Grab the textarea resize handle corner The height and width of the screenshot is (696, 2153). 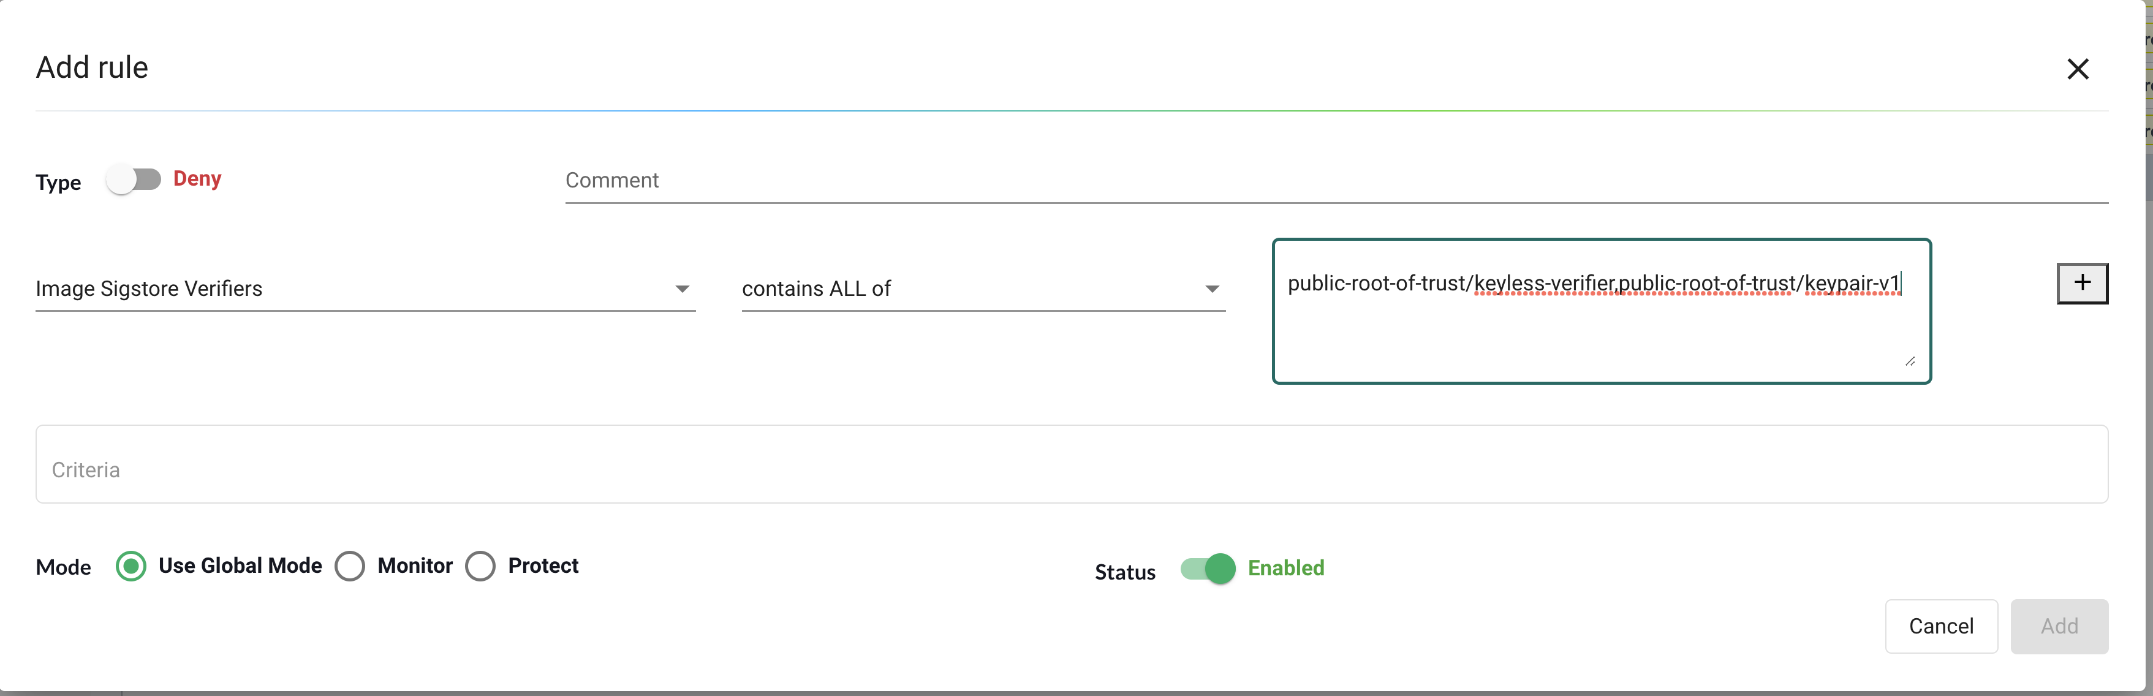click(x=1910, y=361)
